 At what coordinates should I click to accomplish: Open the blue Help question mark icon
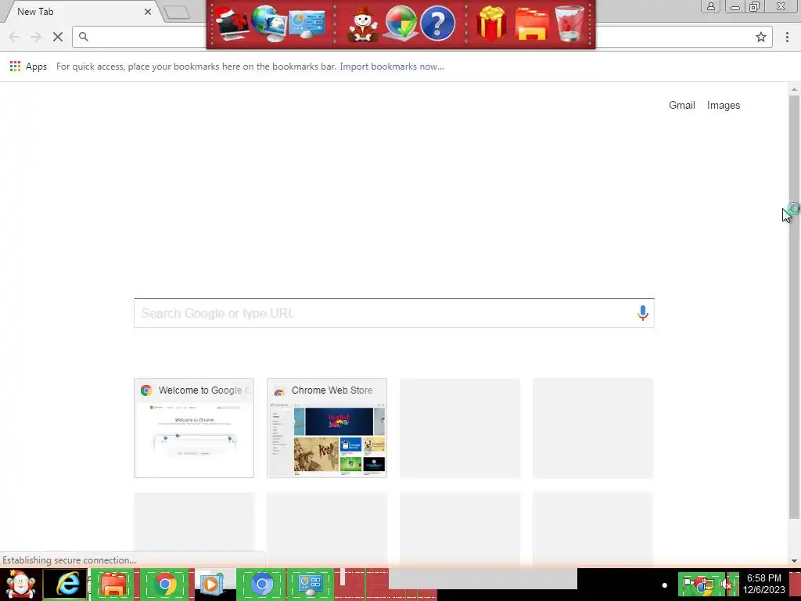pos(438,23)
